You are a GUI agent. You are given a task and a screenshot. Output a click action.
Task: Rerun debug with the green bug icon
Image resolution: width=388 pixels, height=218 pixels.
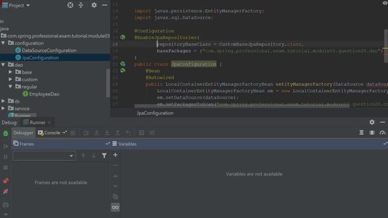point(5,133)
